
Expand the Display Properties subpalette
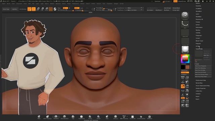pyautogui.click(x=201, y=88)
